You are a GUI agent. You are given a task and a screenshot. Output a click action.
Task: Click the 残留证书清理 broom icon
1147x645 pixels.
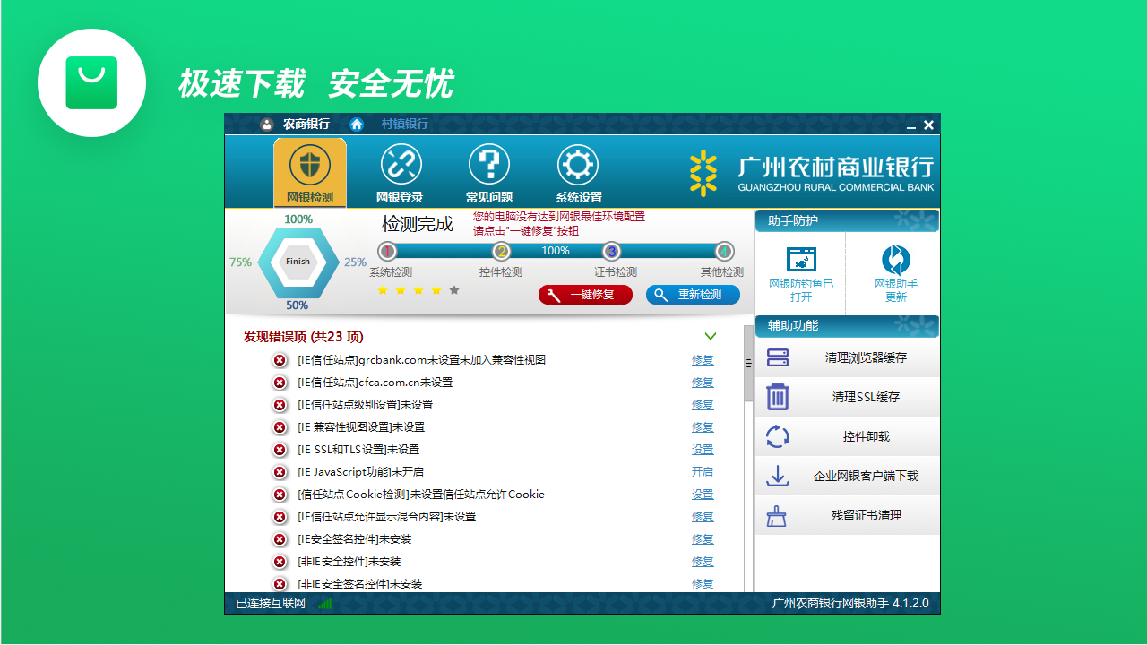click(776, 515)
